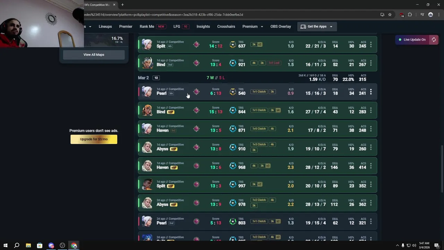Open three-dot menu for Bind 15:13 match
The height and width of the screenshot is (250, 444).
[371, 110]
